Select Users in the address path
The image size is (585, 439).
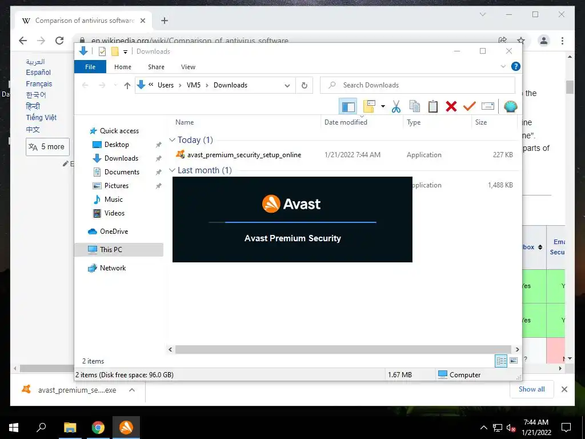[165, 85]
